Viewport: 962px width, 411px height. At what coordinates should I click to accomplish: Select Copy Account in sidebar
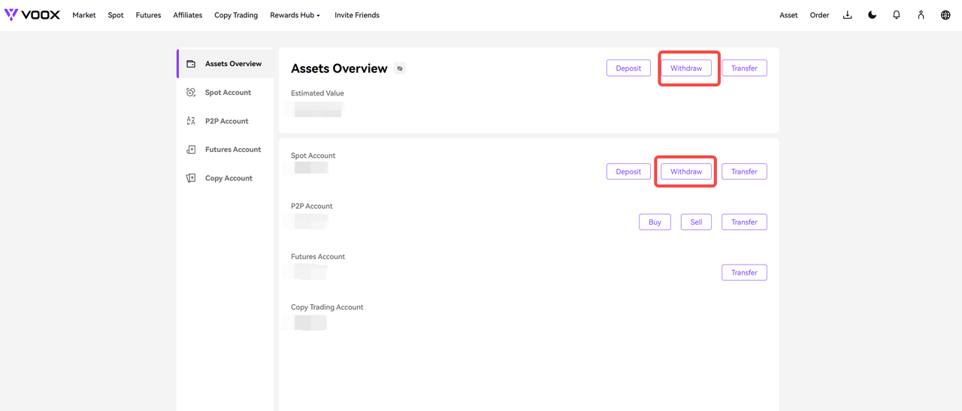coord(225,178)
